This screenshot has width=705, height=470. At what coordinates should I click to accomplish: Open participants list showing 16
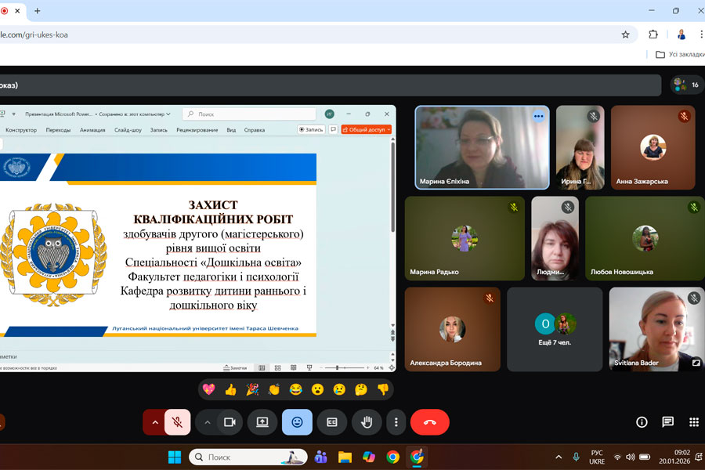point(687,85)
